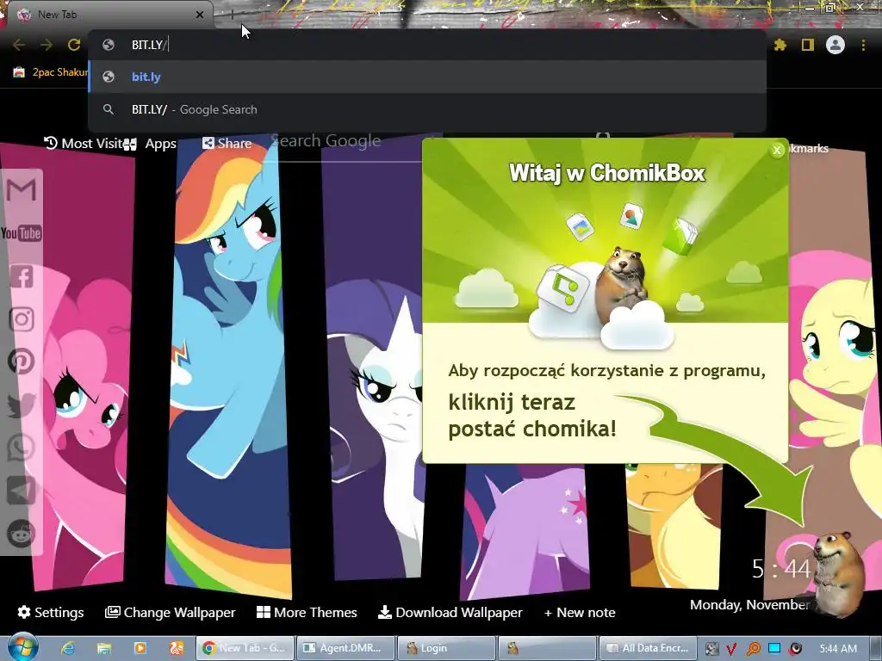Click Download Wallpaper
This screenshot has width=882, height=661.
pos(450,612)
